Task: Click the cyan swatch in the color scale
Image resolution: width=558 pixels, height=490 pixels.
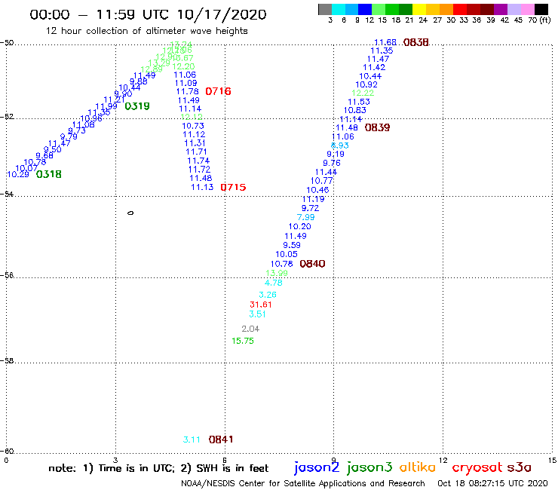Action: [x=339, y=9]
